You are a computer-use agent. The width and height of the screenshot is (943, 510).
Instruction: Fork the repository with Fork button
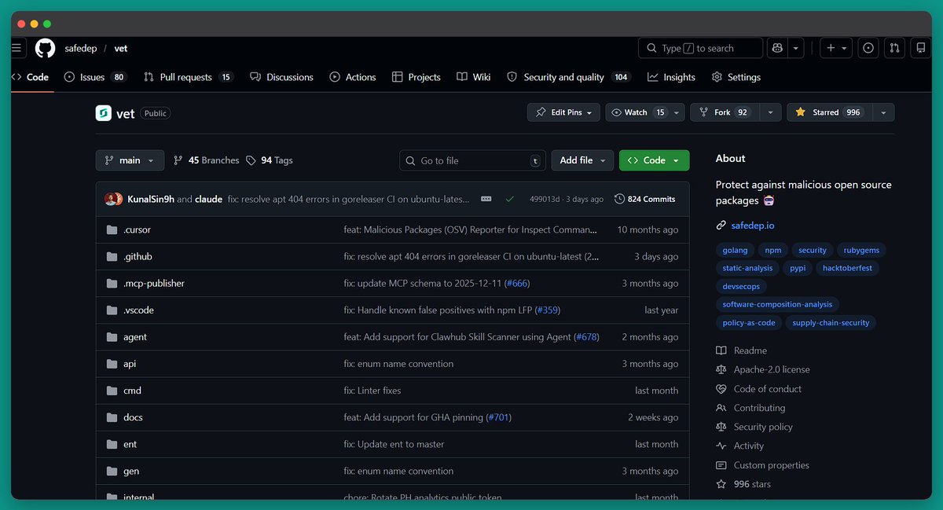724,112
